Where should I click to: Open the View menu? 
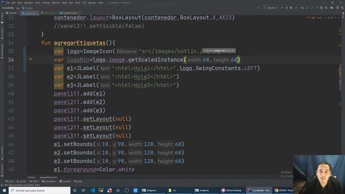20,3
